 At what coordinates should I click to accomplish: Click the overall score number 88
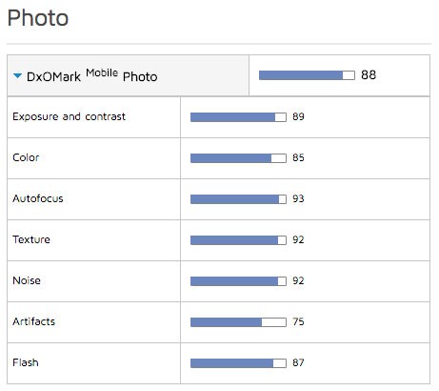pos(369,75)
